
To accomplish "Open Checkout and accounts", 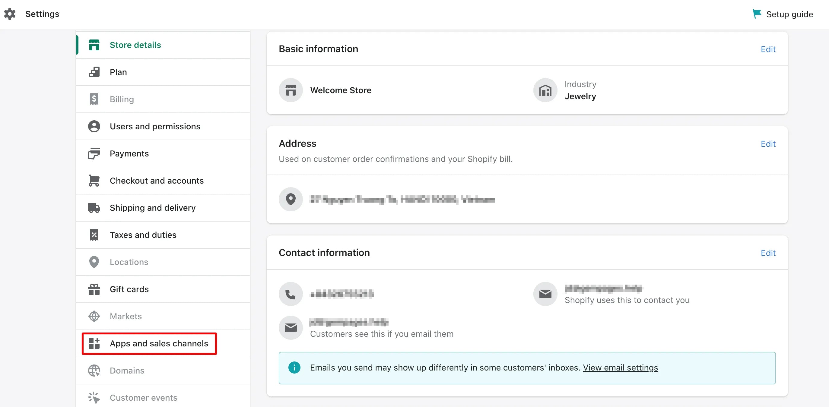I will pos(163,181).
